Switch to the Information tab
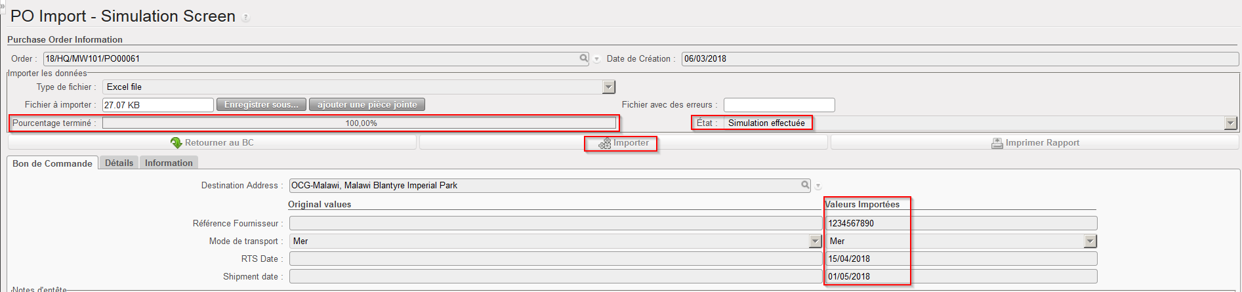 click(169, 163)
